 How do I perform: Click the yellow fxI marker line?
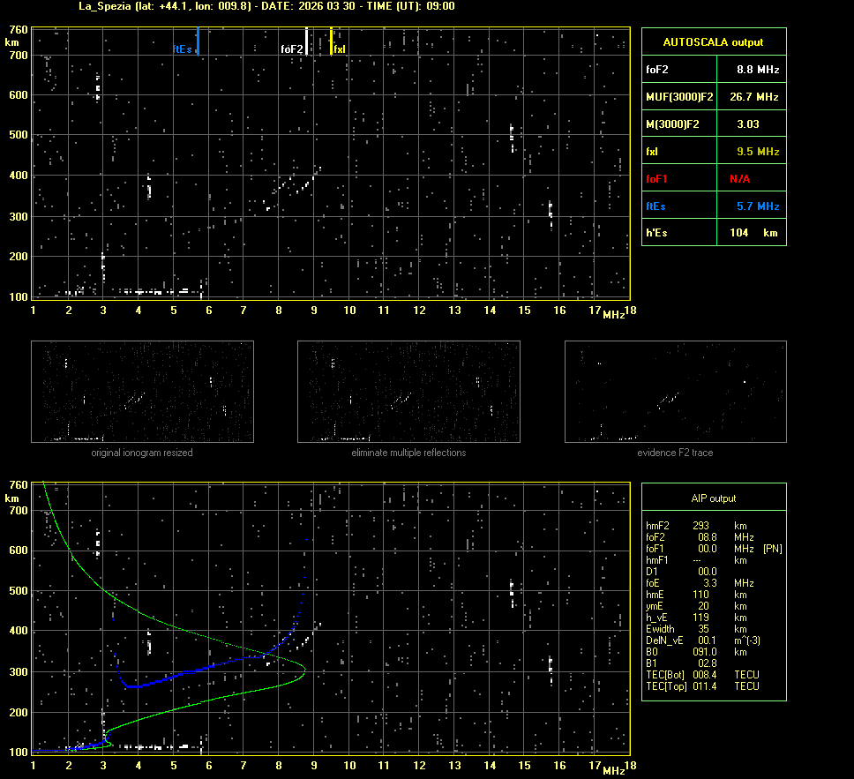[x=331, y=41]
